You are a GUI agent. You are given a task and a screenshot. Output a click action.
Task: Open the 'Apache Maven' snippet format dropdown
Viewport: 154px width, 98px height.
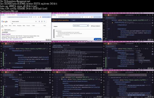pyautogui.click(x=81, y=26)
